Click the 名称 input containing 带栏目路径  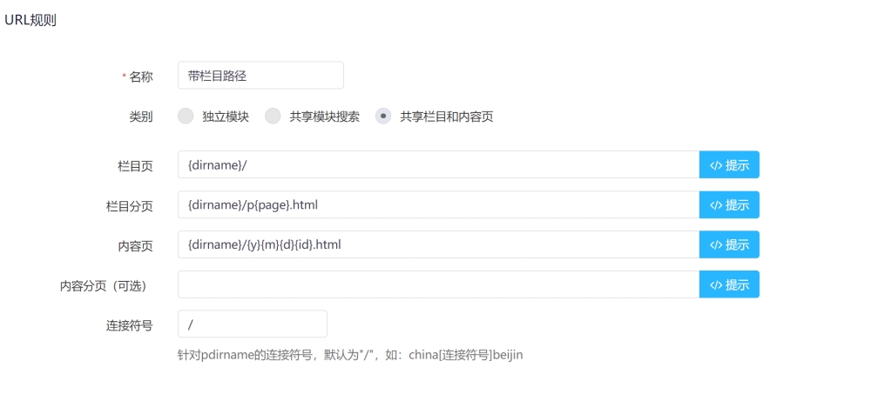[x=260, y=76]
